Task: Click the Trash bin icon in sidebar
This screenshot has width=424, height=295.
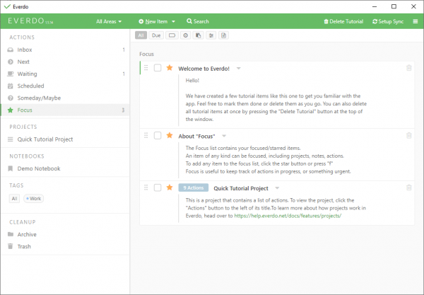Action: (11, 246)
